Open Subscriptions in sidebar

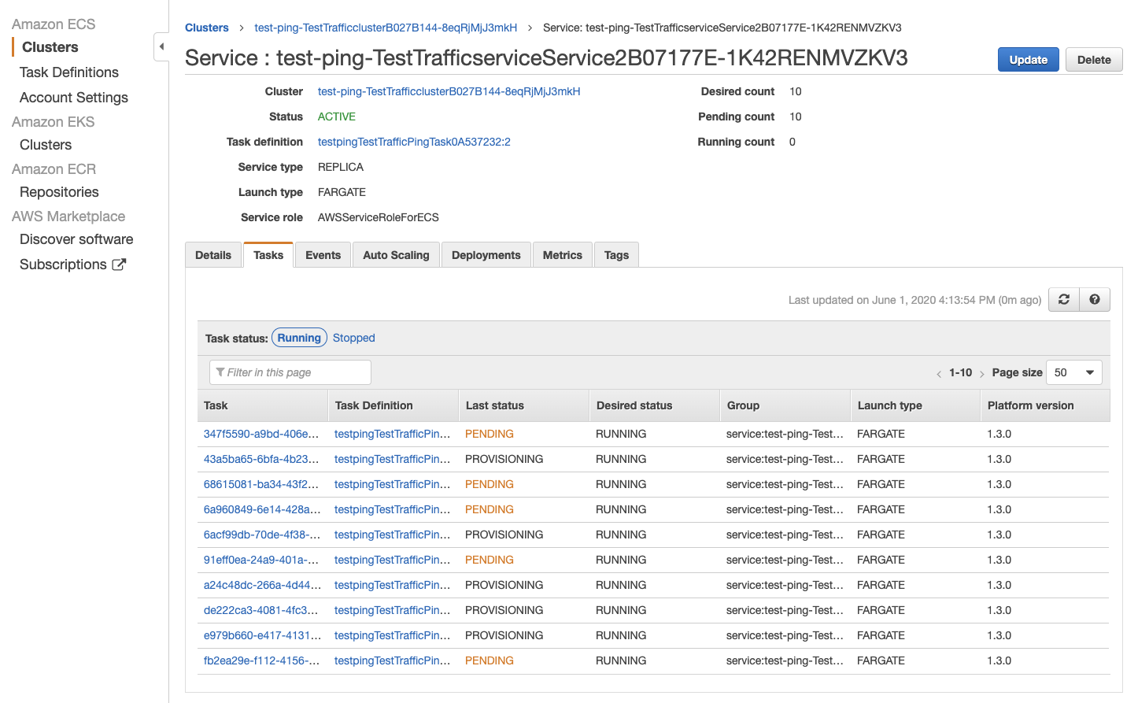click(63, 265)
